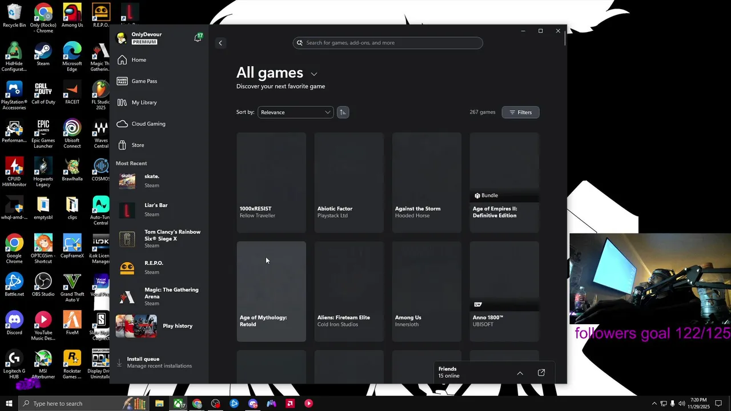Select Rainbow Six Siege X recent entry
The height and width of the screenshot is (411, 731).
coord(160,239)
